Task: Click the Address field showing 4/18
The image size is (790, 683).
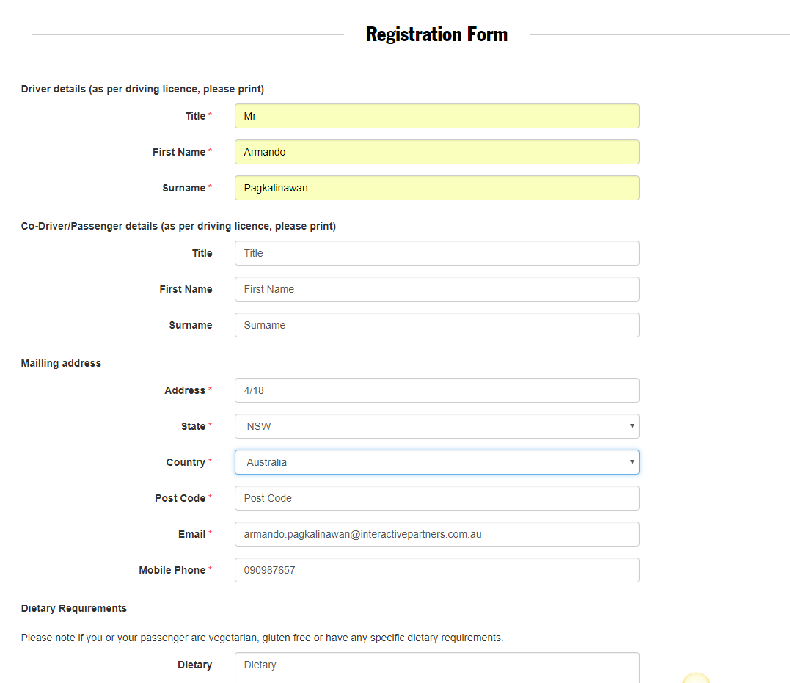Action: [x=436, y=390]
